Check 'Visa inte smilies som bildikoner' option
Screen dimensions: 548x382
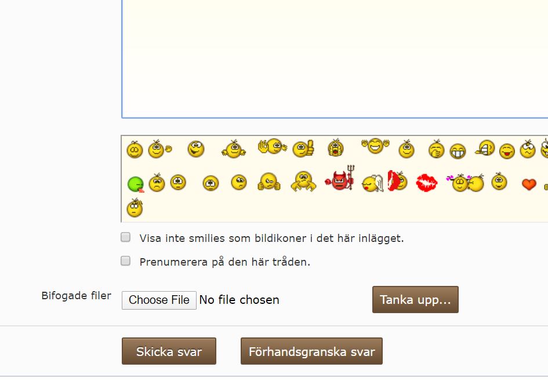125,237
